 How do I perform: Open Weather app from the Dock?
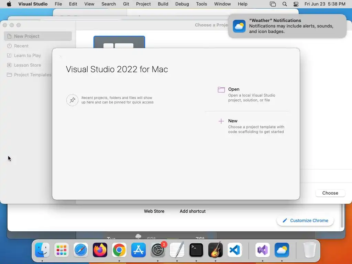point(282,250)
